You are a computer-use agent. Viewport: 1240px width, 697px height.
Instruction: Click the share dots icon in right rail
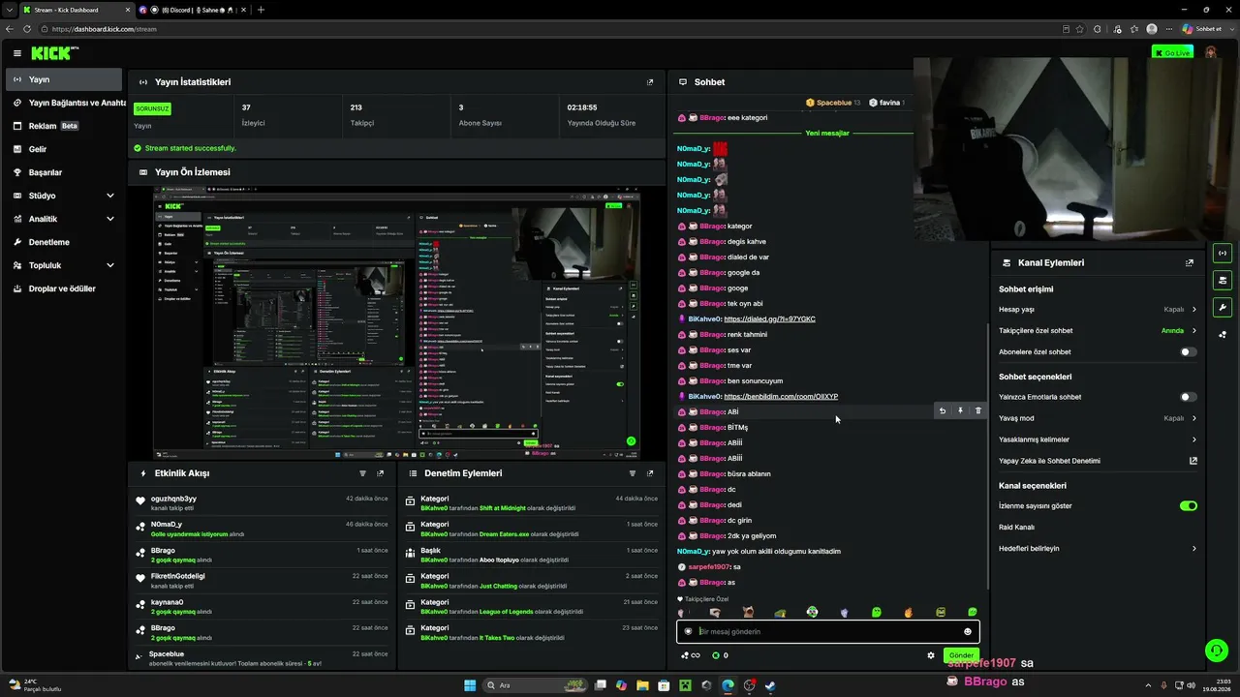[1222, 335]
